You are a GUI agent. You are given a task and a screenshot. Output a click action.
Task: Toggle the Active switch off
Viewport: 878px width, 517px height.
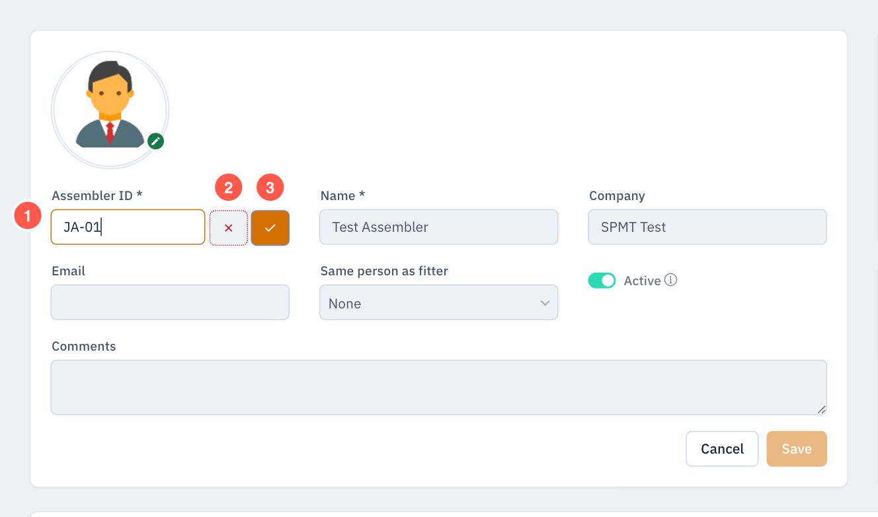click(x=602, y=281)
